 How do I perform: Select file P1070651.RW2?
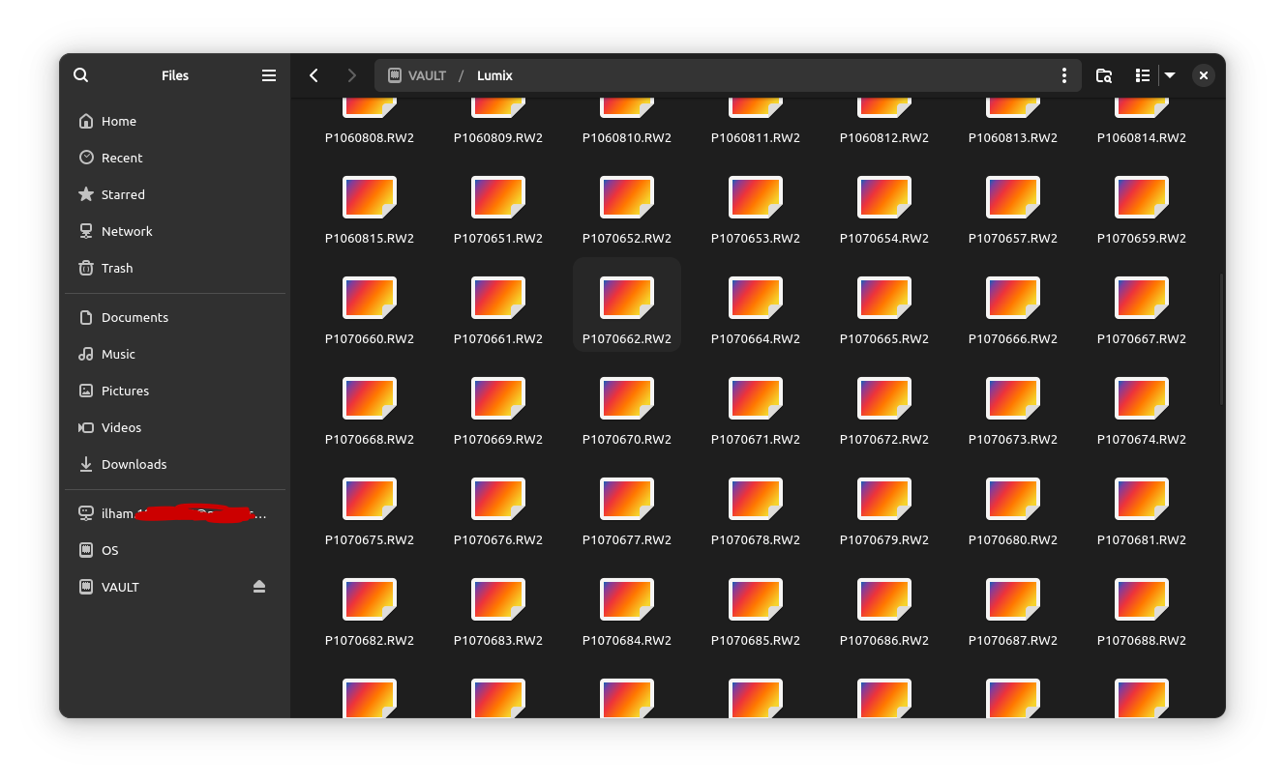tap(498, 210)
